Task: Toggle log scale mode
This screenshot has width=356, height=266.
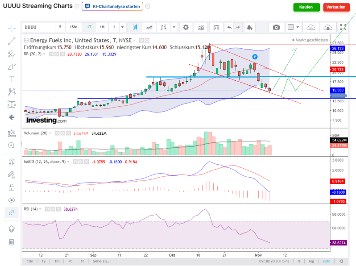Action: (x=311, y=261)
